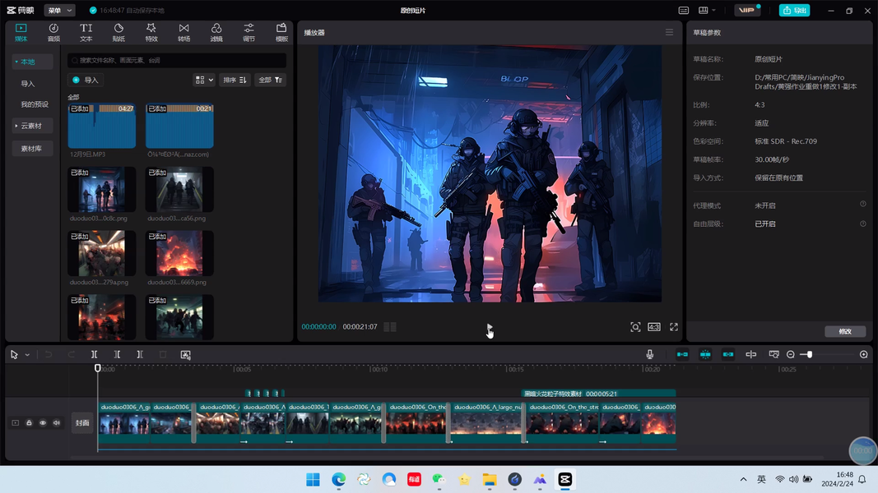This screenshot has width=878, height=493.
Task: Click the 4:3 ratio icon in the player
Action: [654, 327]
